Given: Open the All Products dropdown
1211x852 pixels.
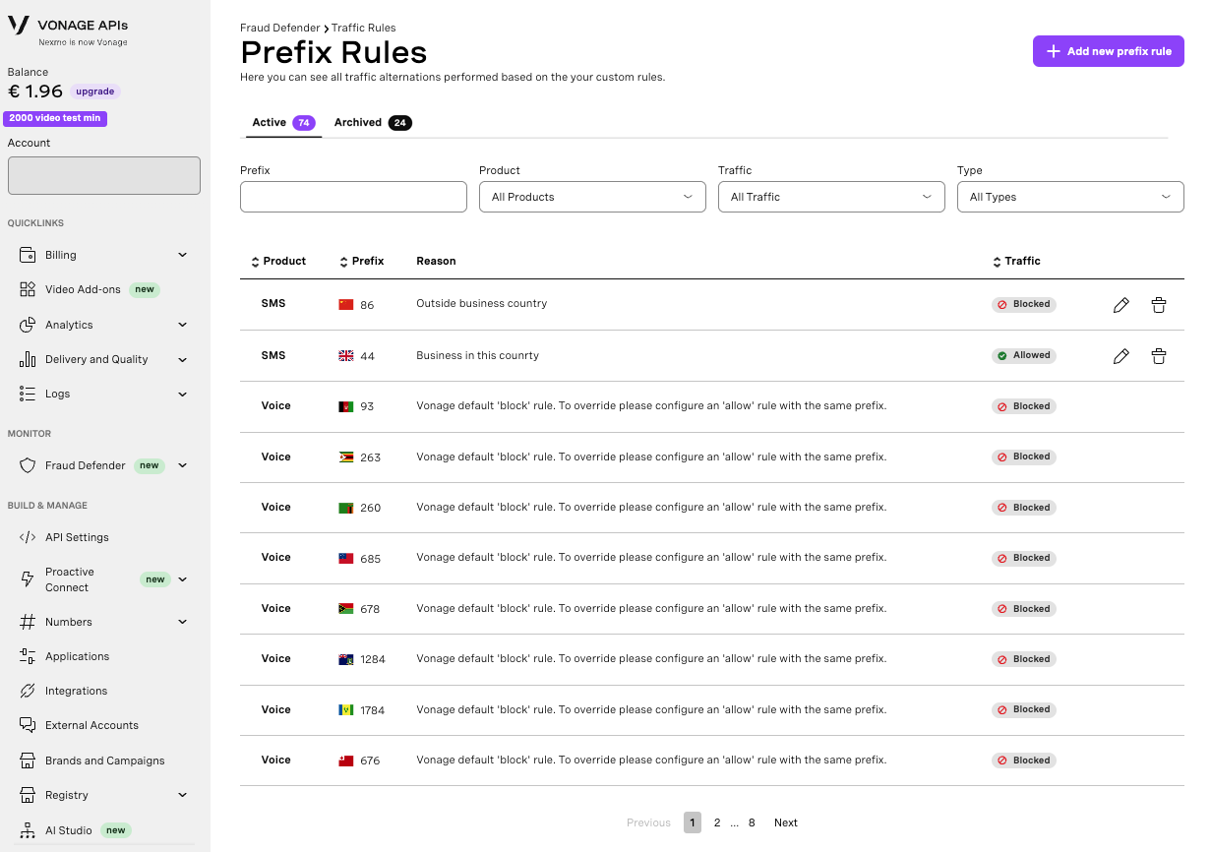Looking at the screenshot, I should click(x=591, y=197).
